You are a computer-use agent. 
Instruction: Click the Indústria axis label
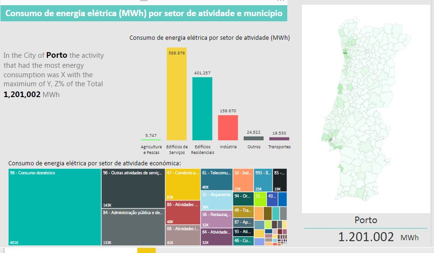228,147
